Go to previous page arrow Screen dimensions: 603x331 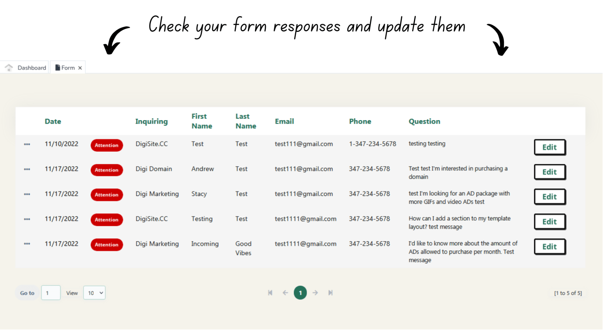pos(285,293)
